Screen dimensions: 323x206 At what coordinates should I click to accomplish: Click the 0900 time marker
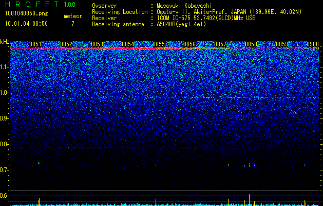coord(313,44)
